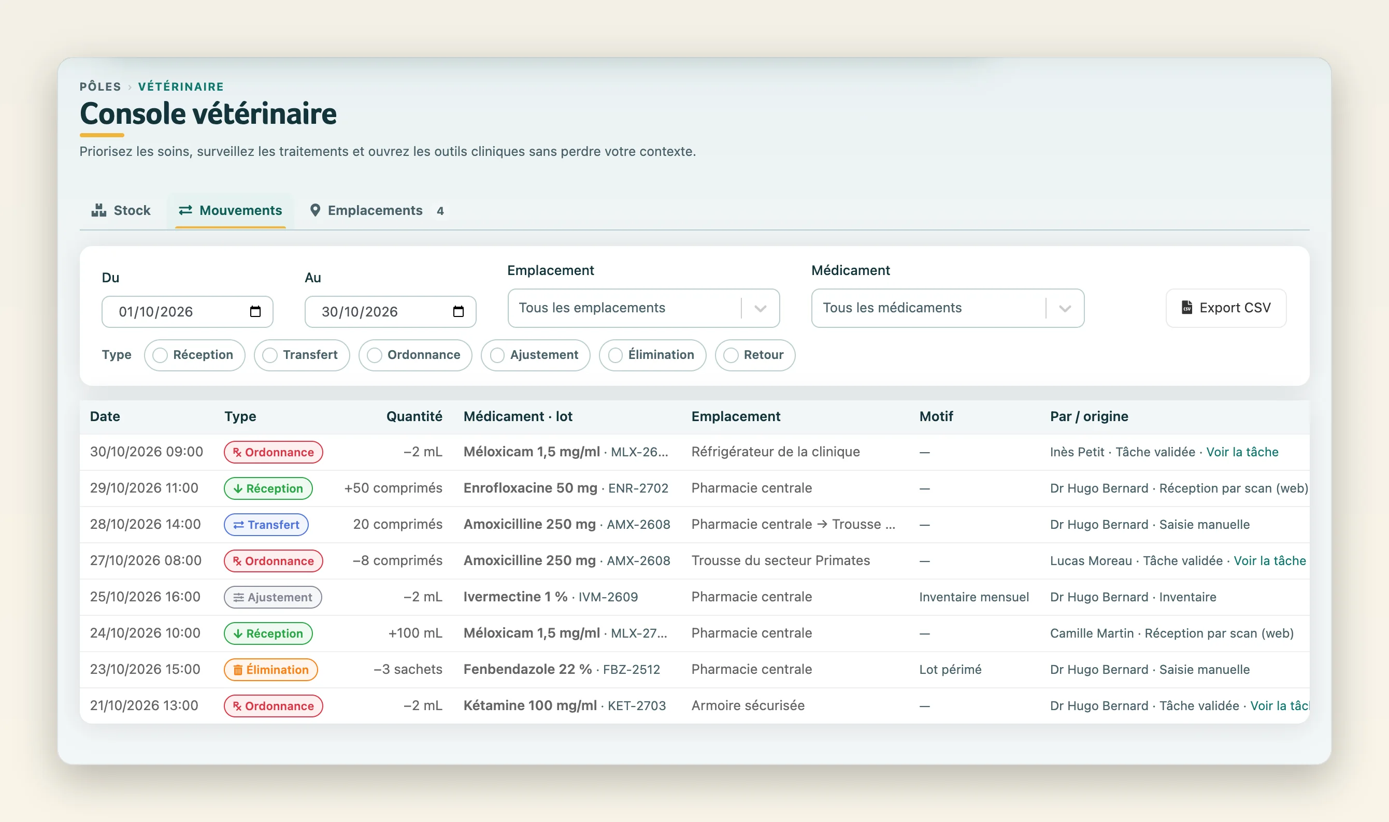This screenshot has height=822, width=1389.
Task: Click the Enrofloxacine 50 mg medication cell
Action: 566,488
